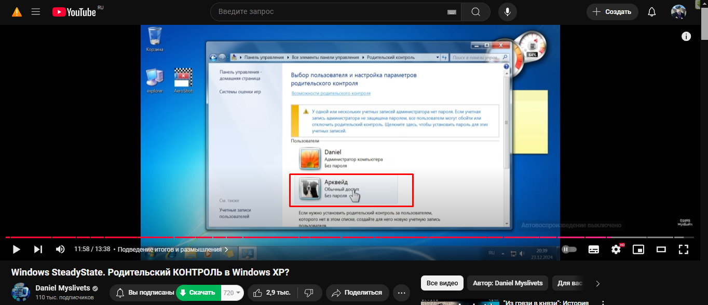Image resolution: width=708 pixels, height=305 pixels.
Task: Open the account avatar menu
Action: coord(678,12)
